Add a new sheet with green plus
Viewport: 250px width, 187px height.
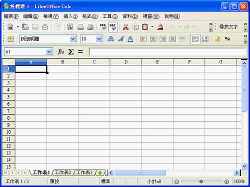[100, 173]
